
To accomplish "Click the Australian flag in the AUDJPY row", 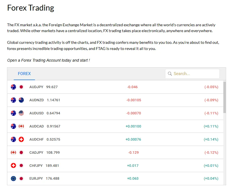I will (13, 87).
